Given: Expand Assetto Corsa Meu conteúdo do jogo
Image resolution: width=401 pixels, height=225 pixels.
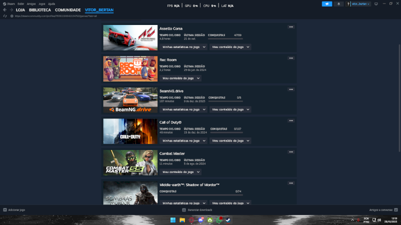Looking at the screenshot, I should coord(230,47).
